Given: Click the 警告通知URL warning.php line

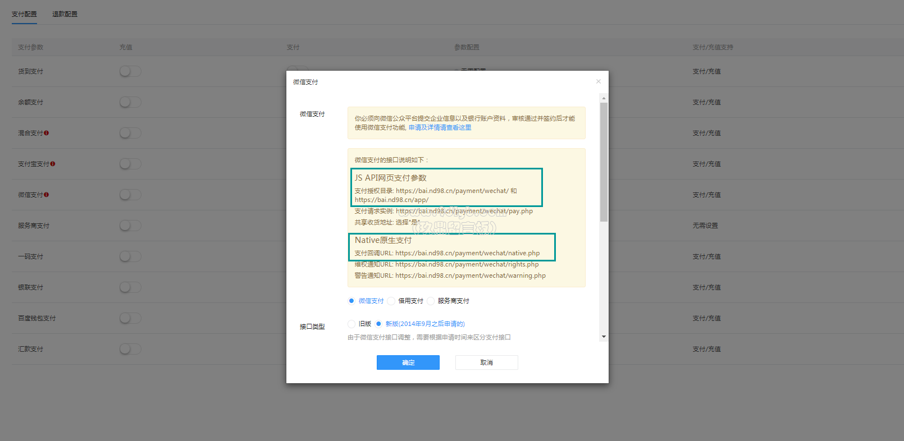Looking at the screenshot, I should point(450,275).
